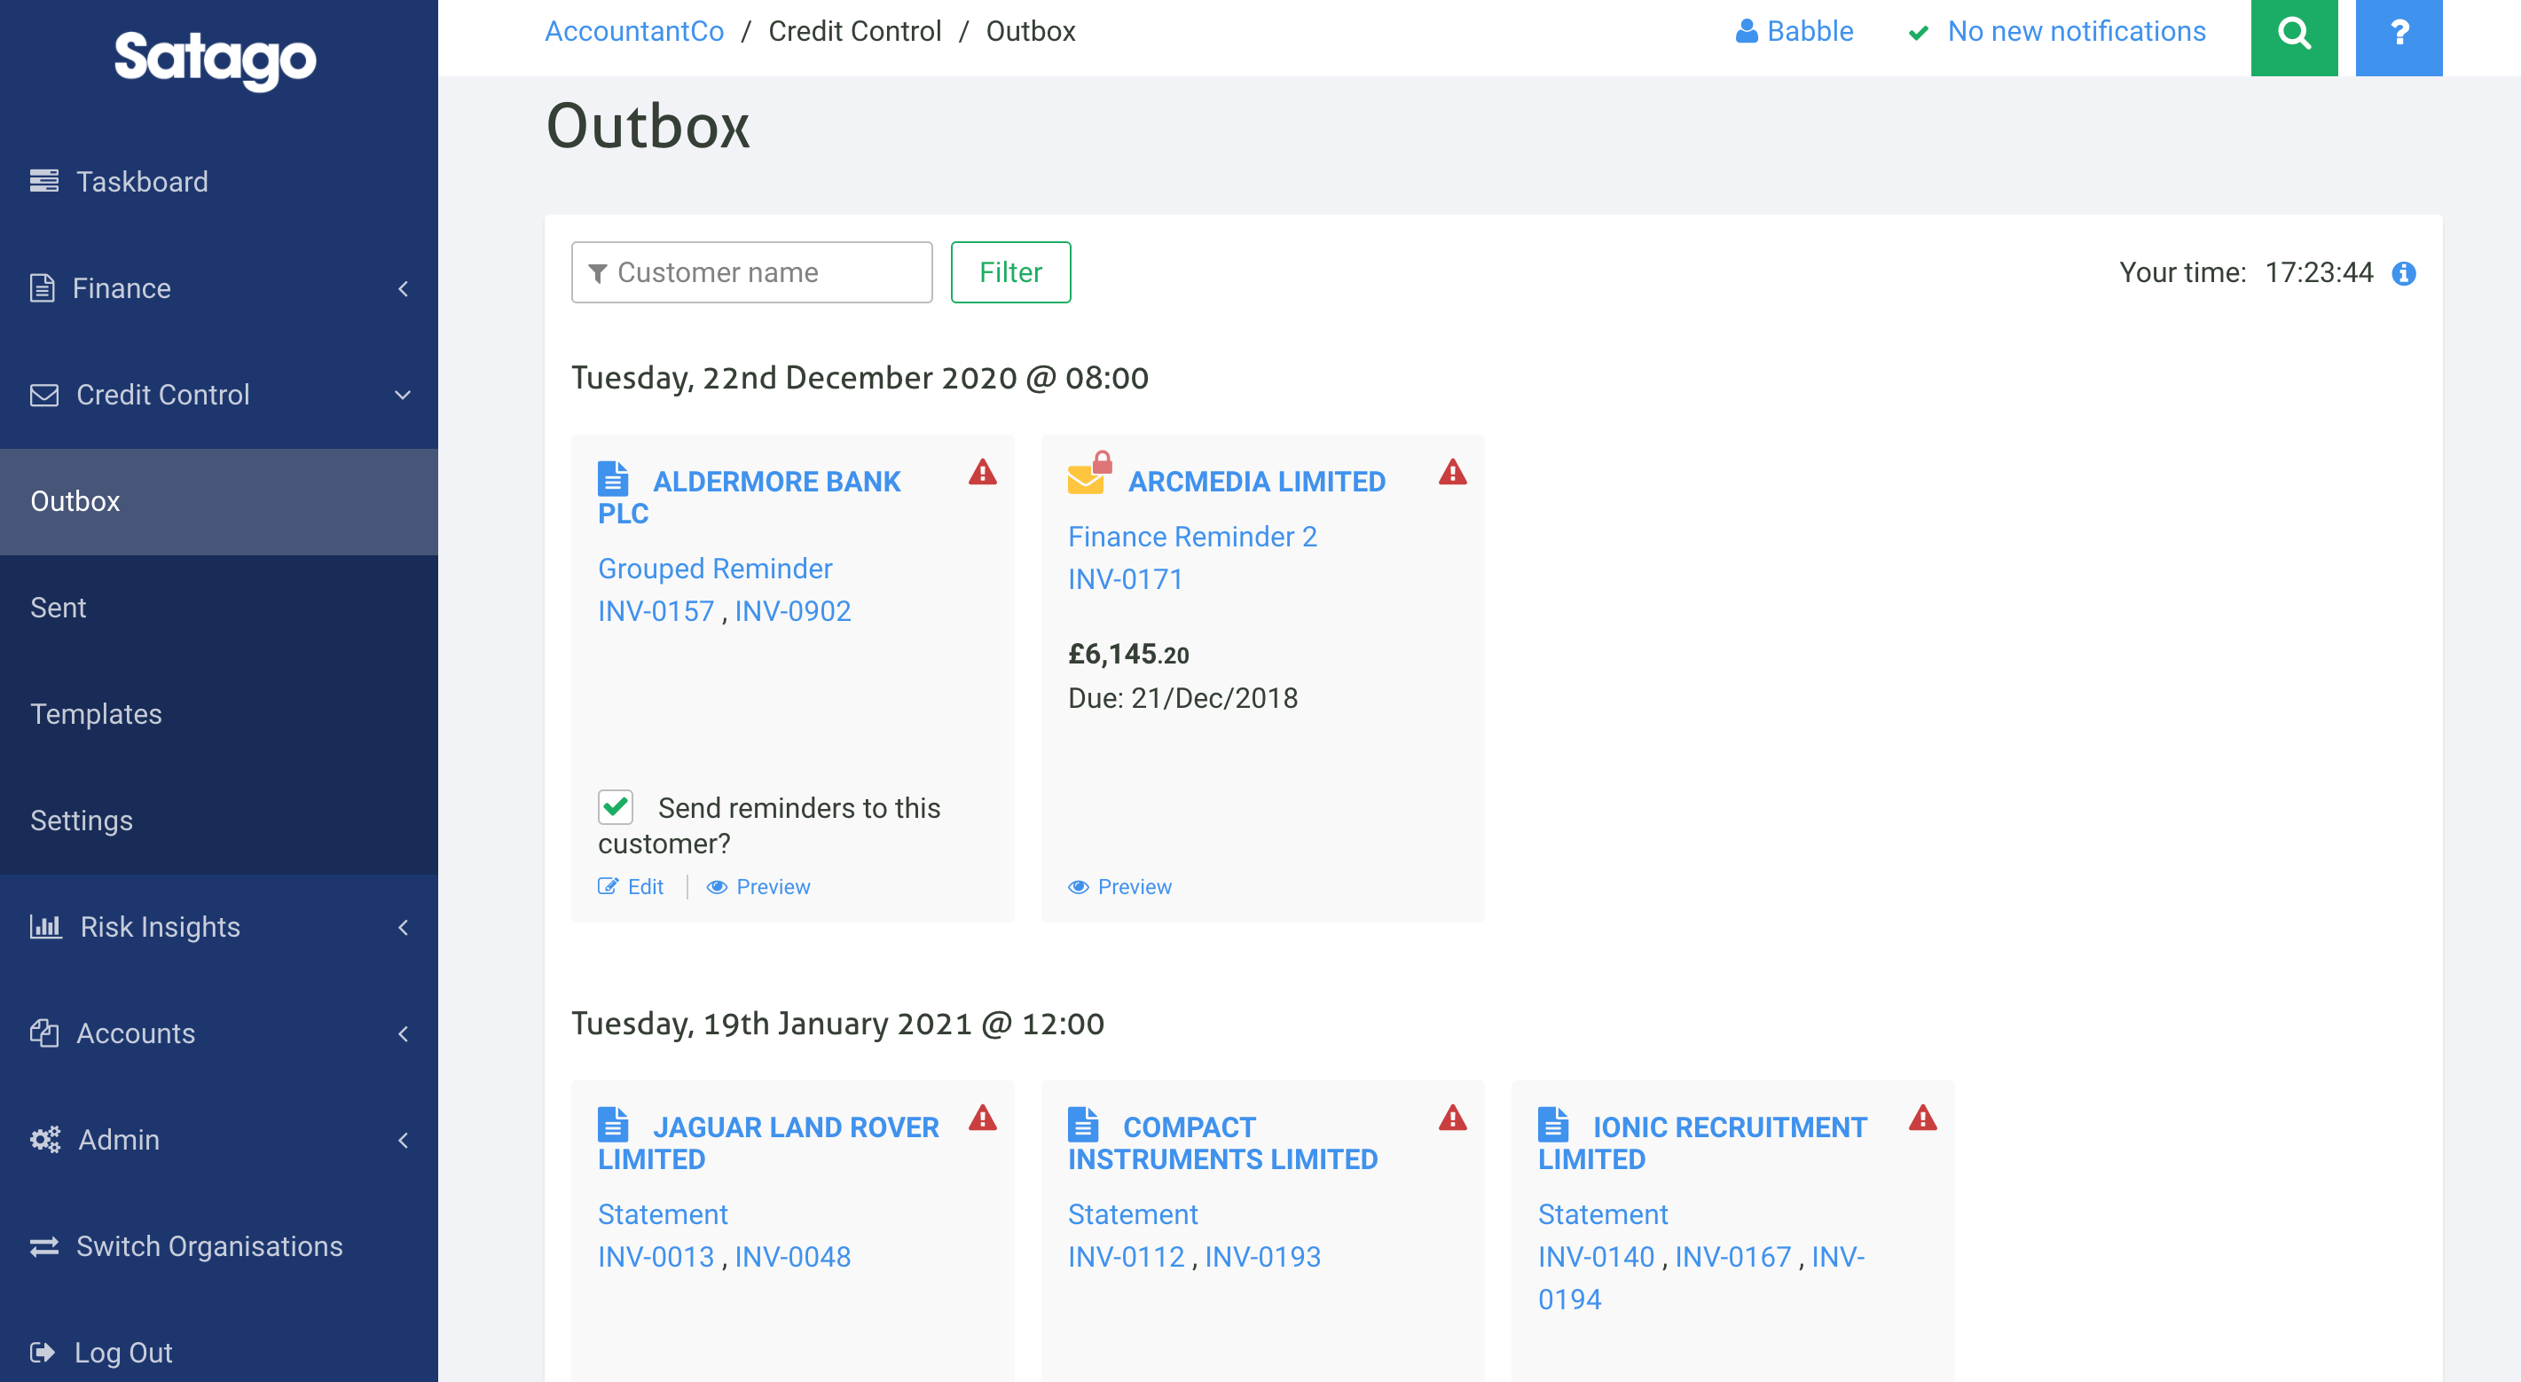The image size is (2521, 1382).
Task: Expand the Accounts sidebar section
Action: click(x=404, y=1033)
